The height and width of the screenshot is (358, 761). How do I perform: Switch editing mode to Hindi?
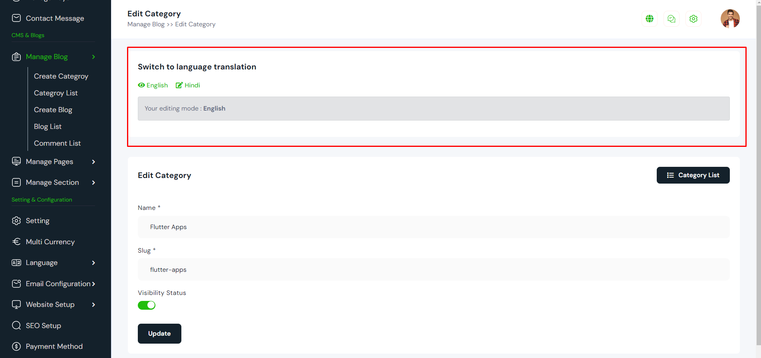[x=188, y=85]
